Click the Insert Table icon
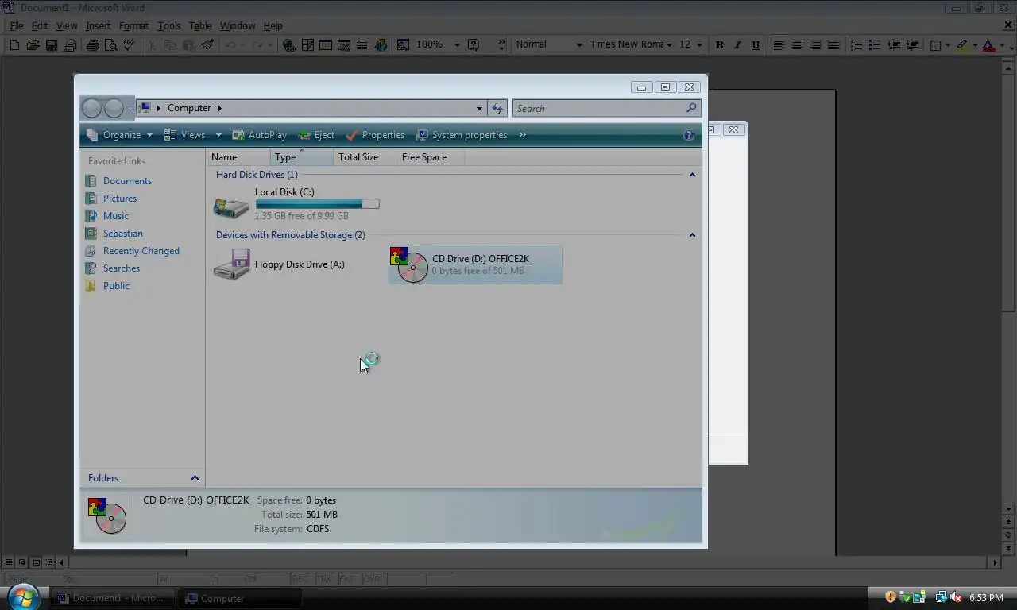 tap(326, 45)
